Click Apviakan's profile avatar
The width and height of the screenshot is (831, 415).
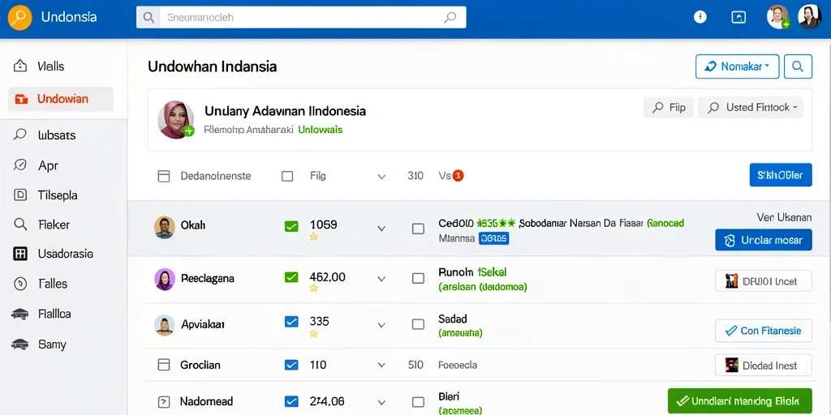coord(164,325)
